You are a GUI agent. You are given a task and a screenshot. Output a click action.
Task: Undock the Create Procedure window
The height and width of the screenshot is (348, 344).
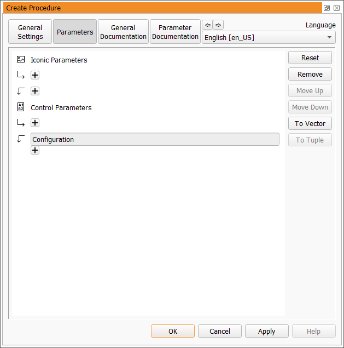pyautogui.click(x=326, y=8)
